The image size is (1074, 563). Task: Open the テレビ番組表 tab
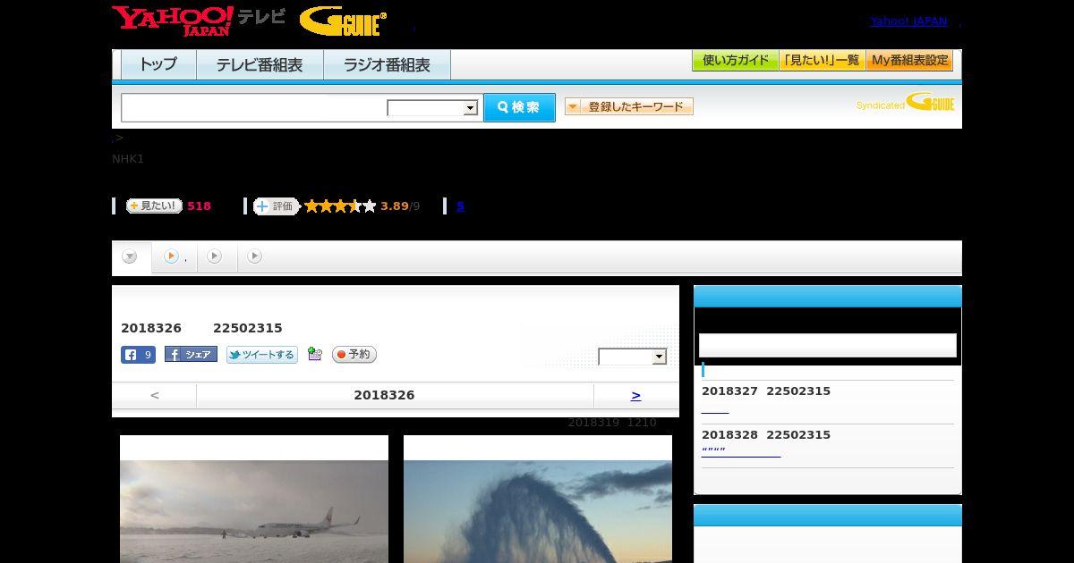click(x=260, y=65)
